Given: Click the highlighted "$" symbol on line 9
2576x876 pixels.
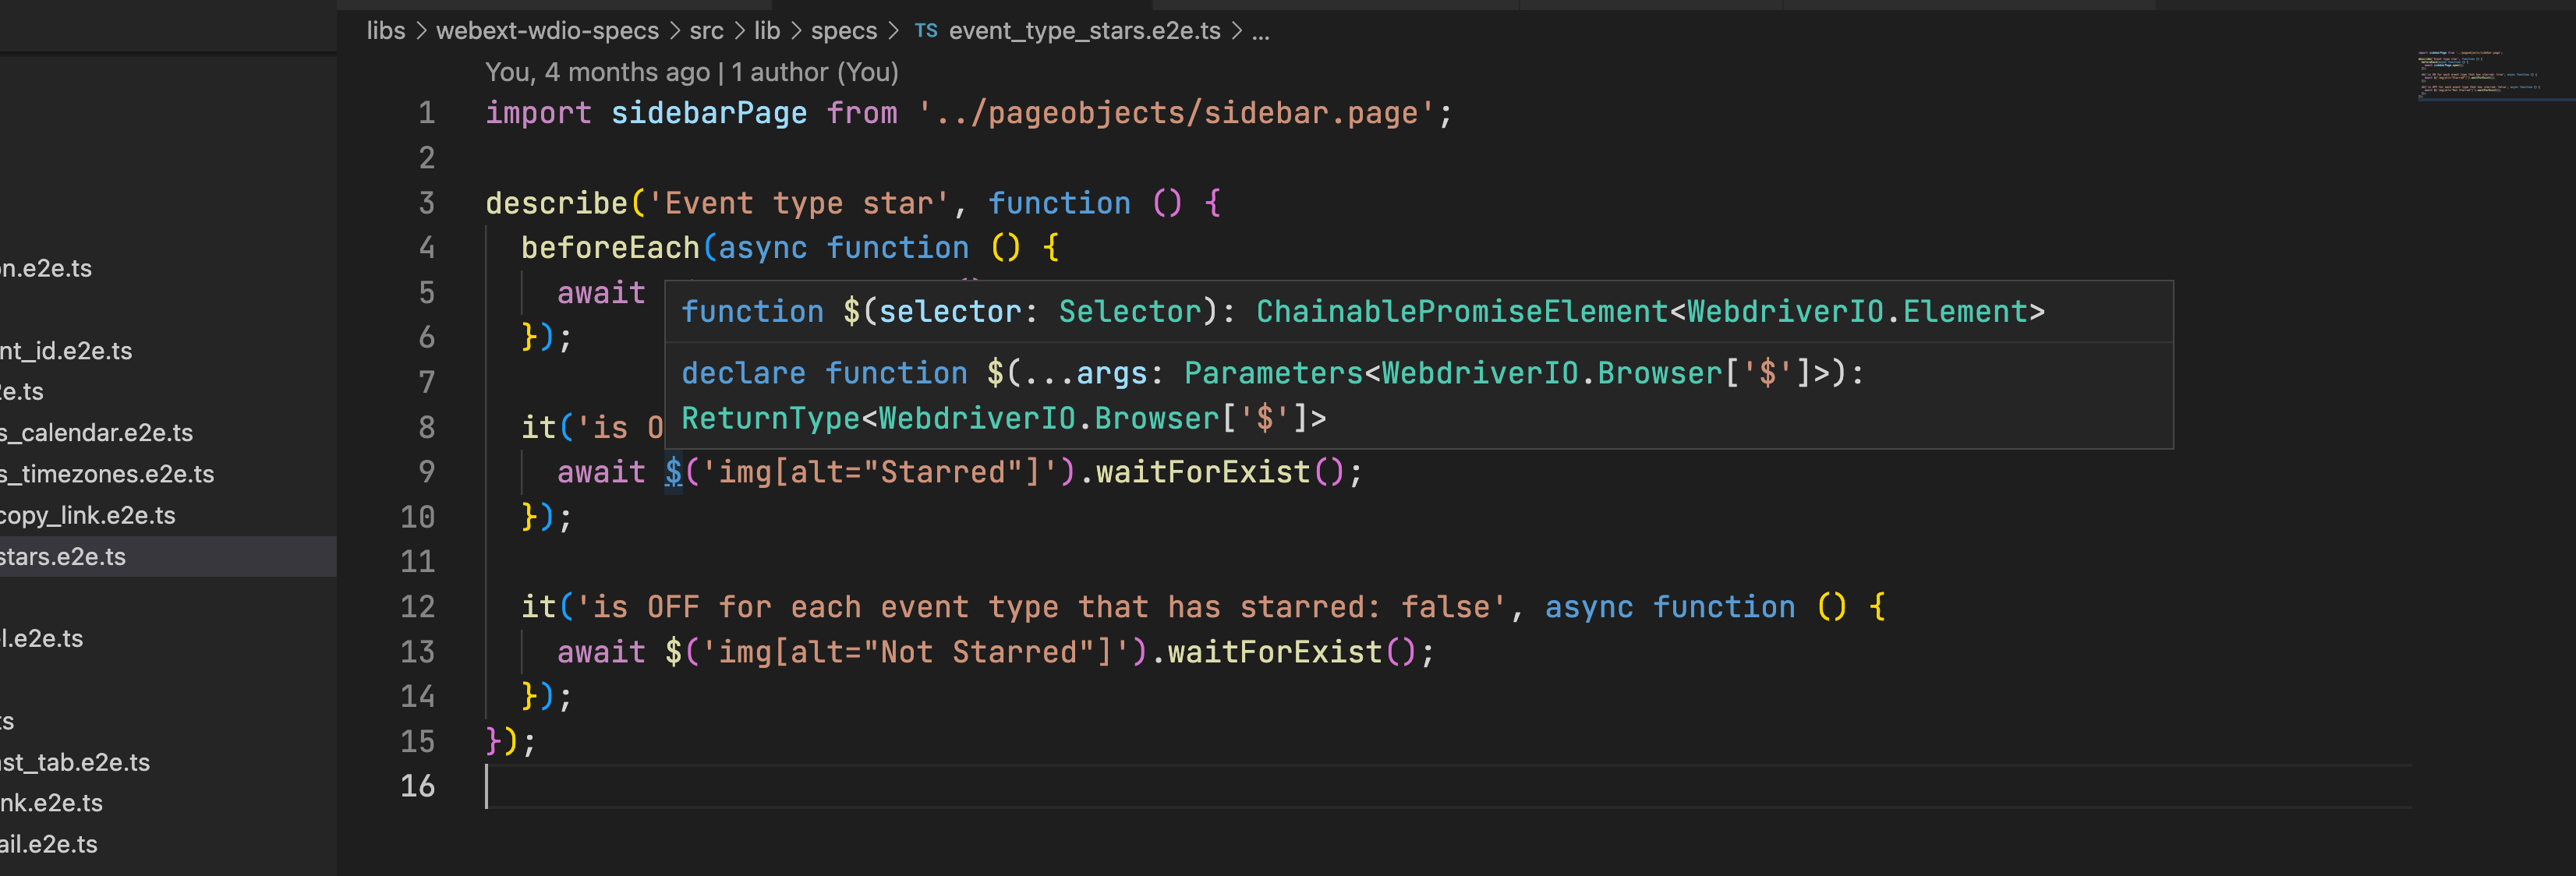Looking at the screenshot, I should point(672,471).
